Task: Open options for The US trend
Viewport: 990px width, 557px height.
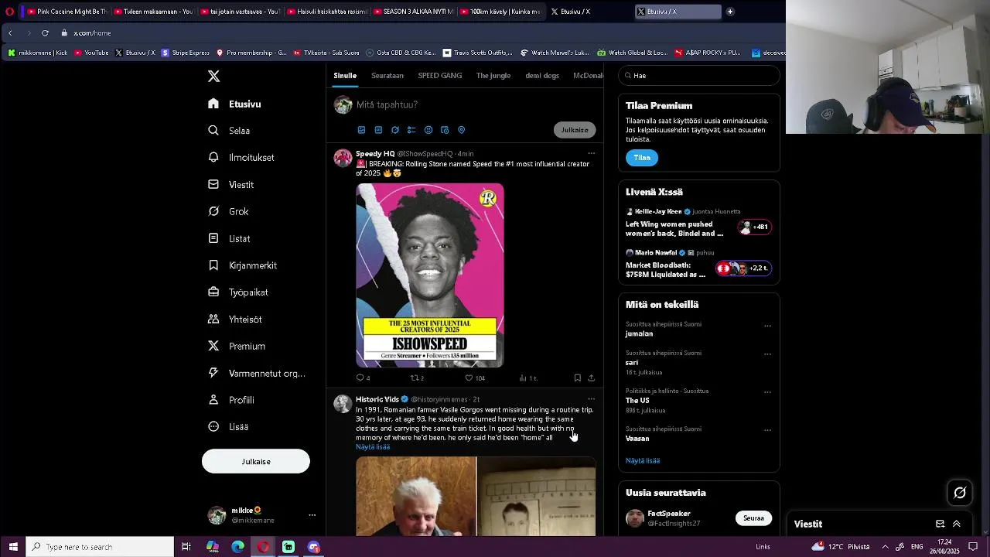Action: pyautogui.click(x=767, y=392)
